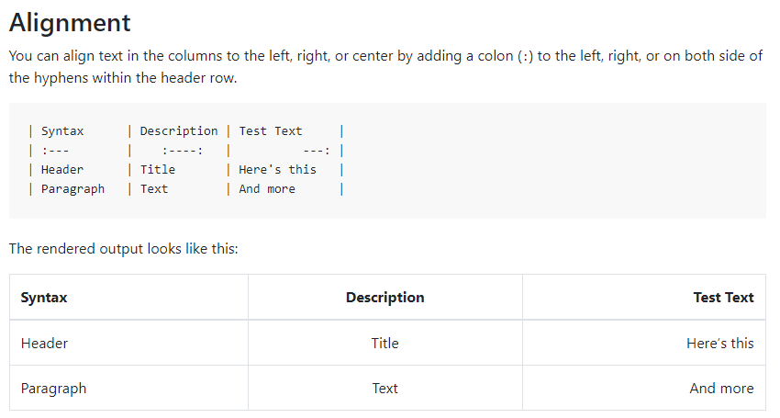Click the "rendered output looks like this" sentence
The image size is (780, 418).
click(124, 249)
